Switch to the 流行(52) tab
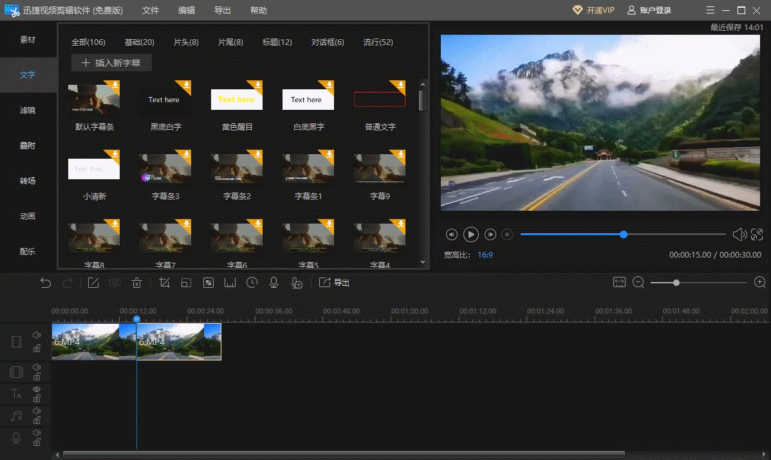The image size is (771, 460). [378, 42]
